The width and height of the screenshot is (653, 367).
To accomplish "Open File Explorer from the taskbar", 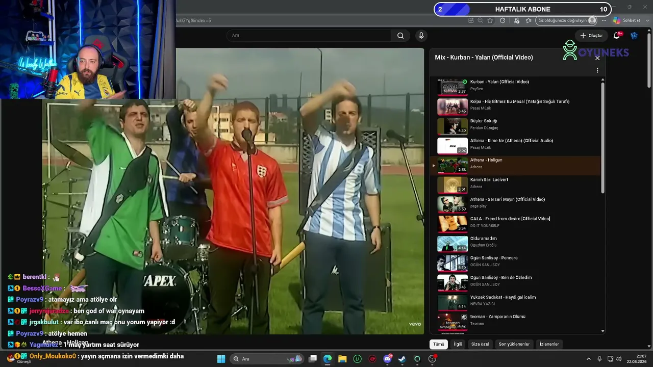I will pos(342,359).
